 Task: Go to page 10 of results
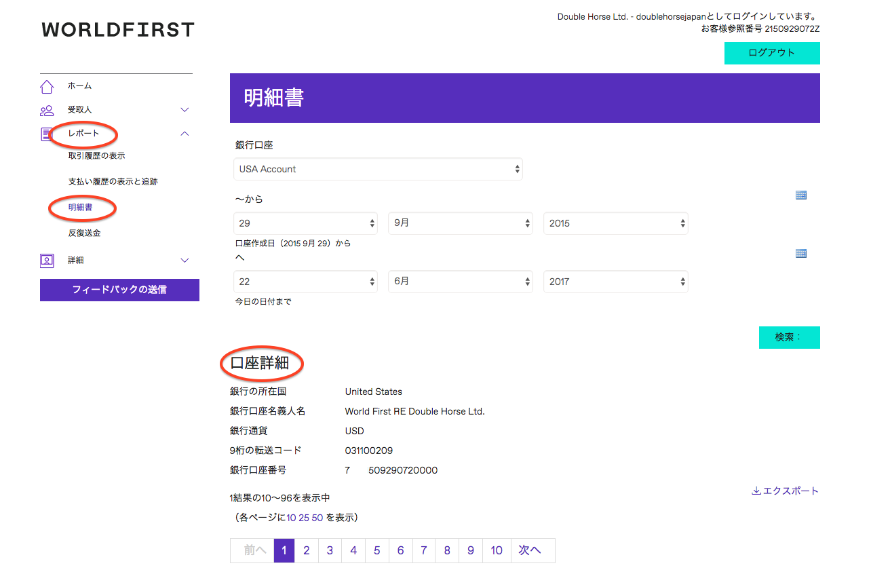497,550
